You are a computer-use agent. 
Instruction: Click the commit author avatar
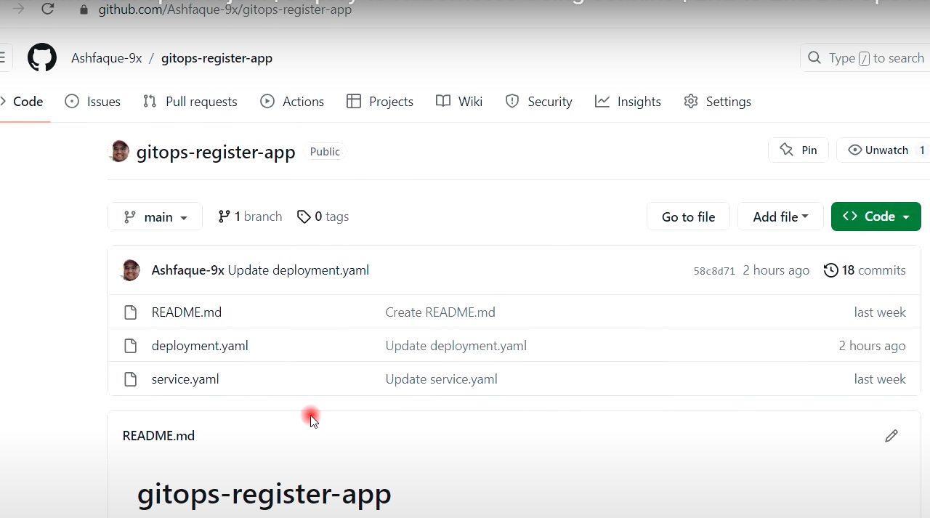(130, 270)
